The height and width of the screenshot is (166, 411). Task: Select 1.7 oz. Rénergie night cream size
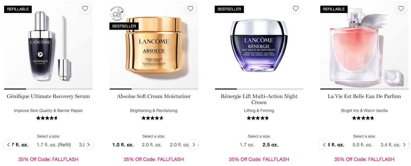pos(247,145)
